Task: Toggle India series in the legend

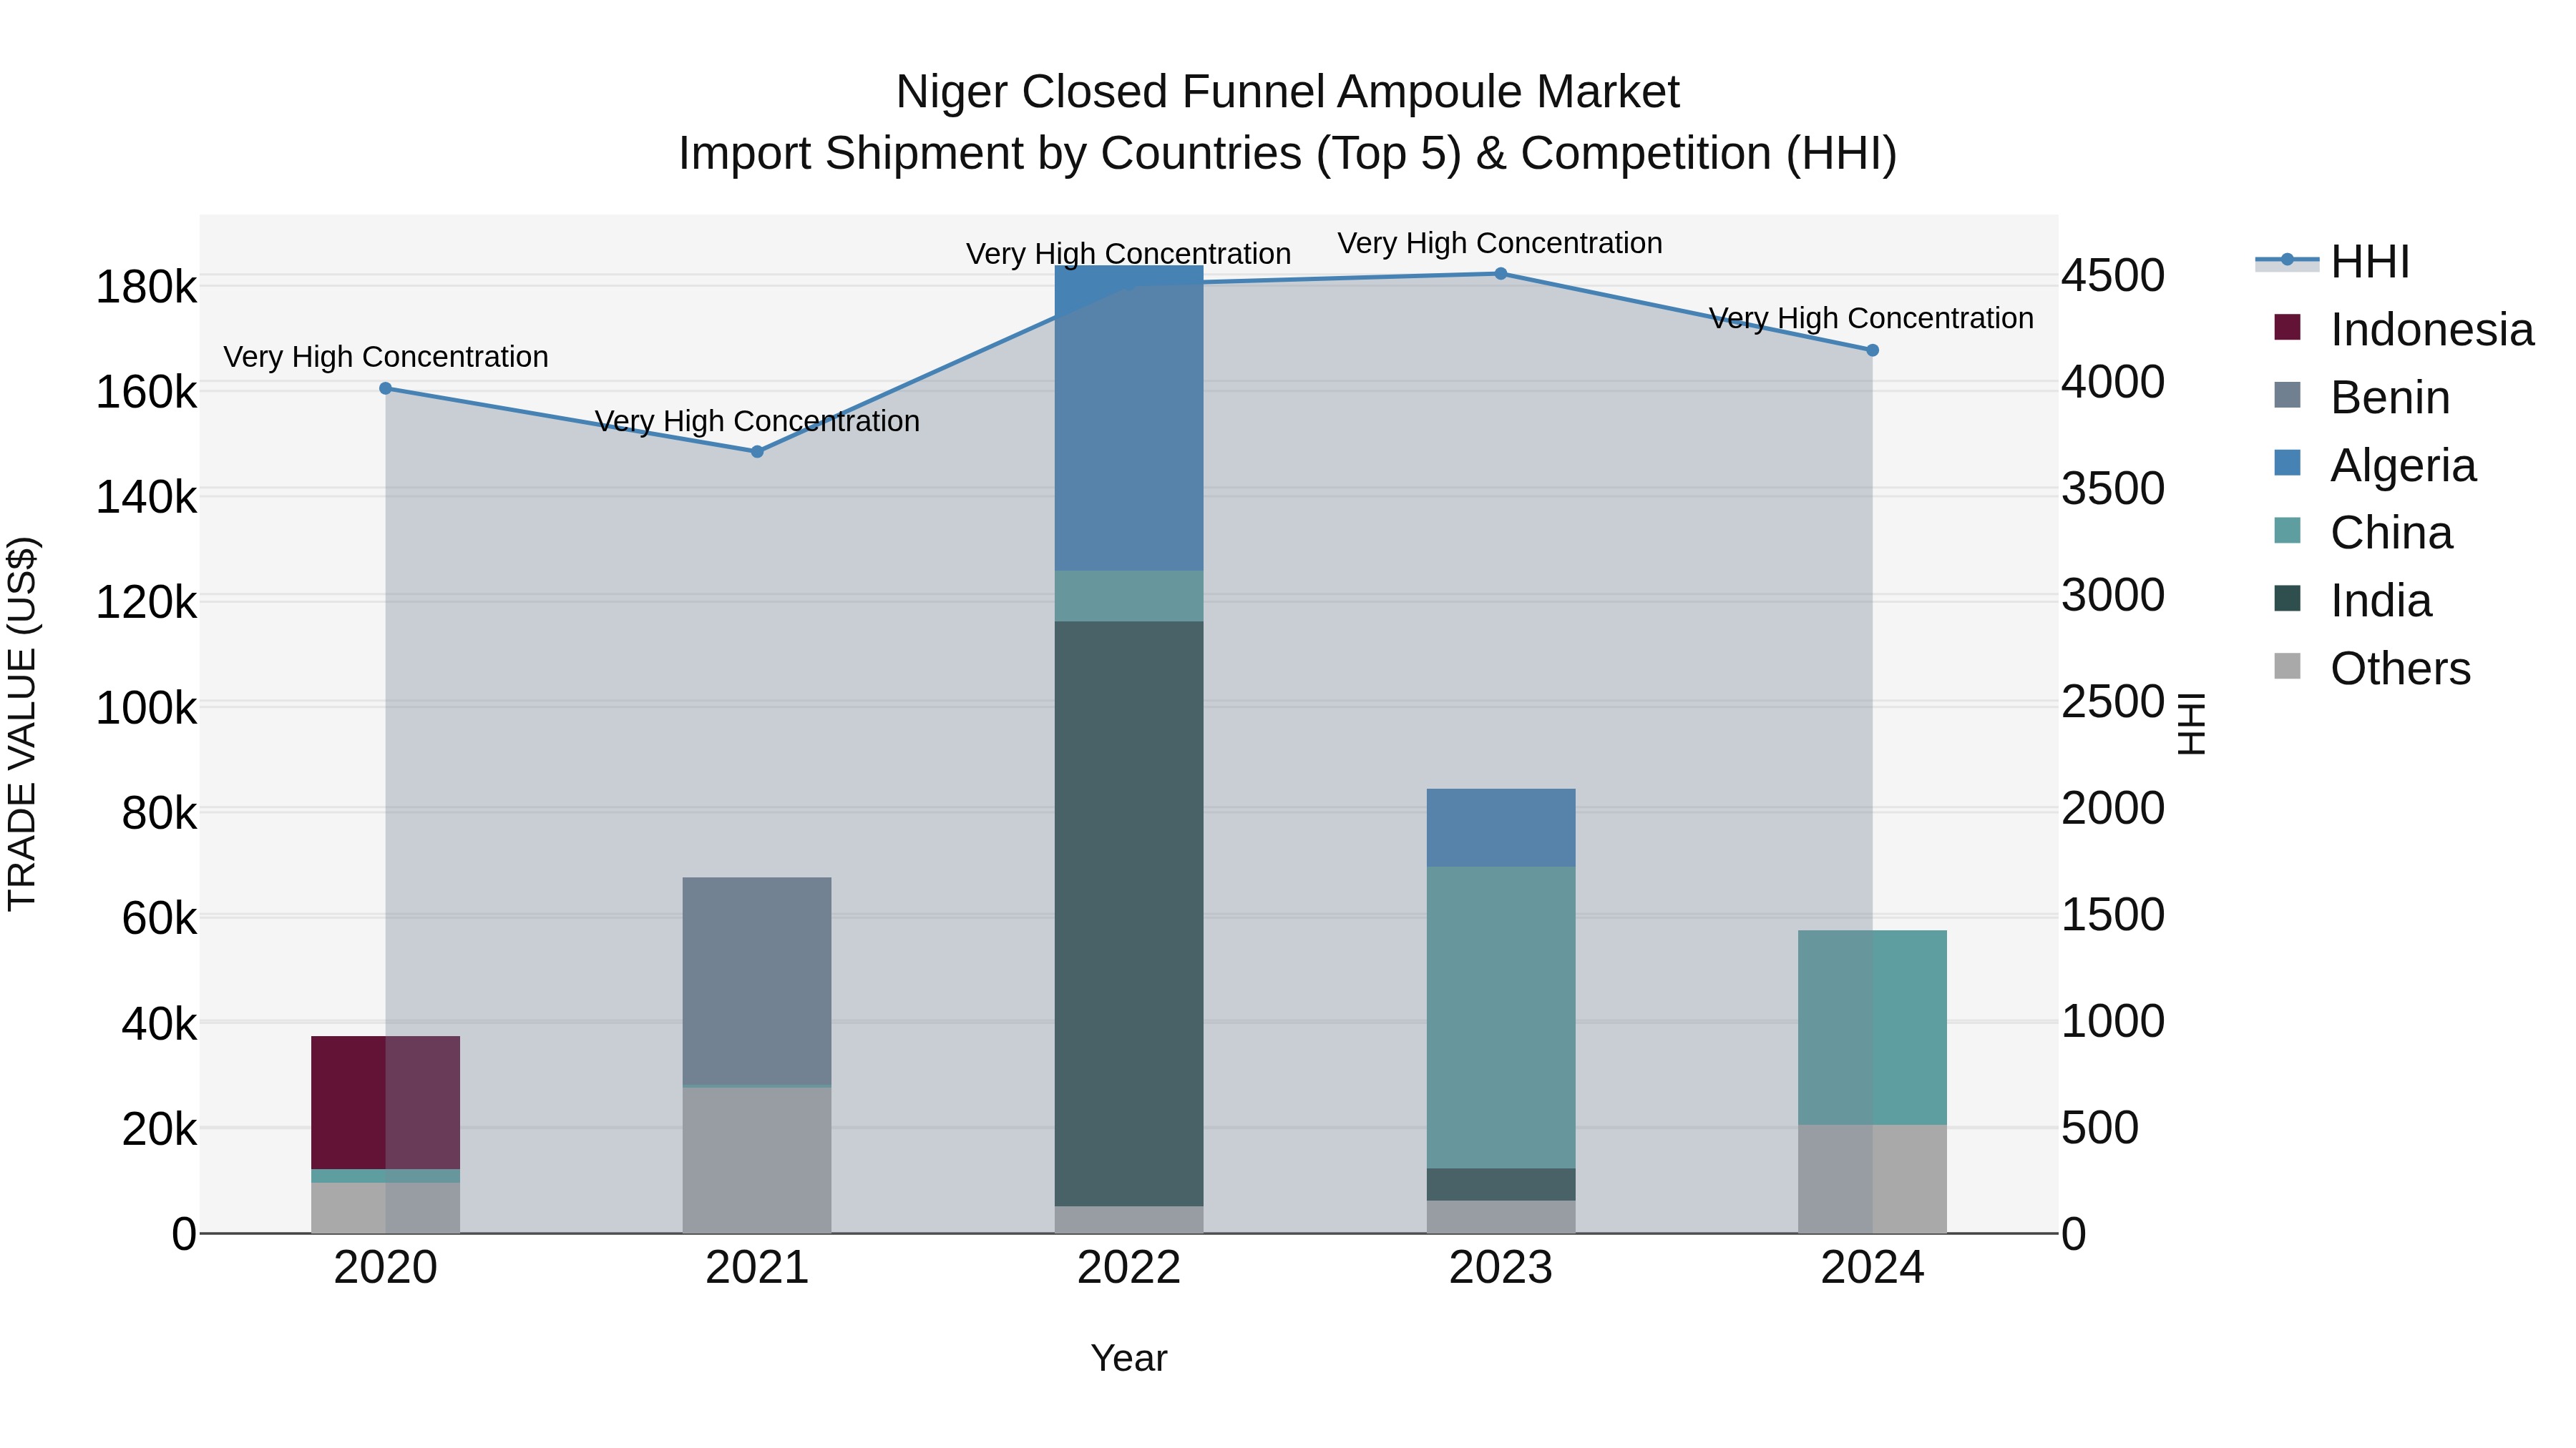Action: [2352, 601]
